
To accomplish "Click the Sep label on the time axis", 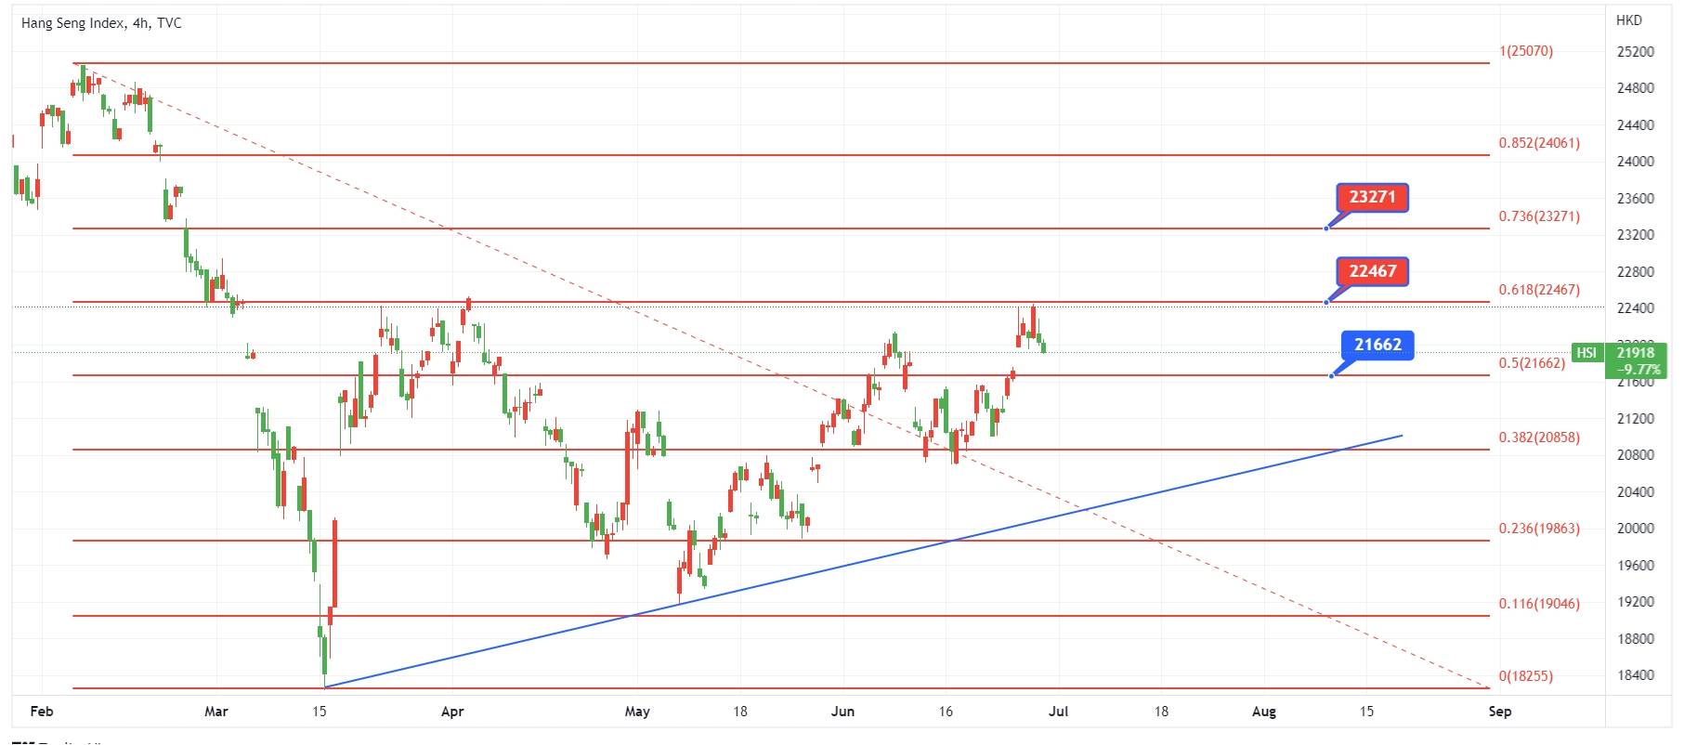I will click(1500, 712).
